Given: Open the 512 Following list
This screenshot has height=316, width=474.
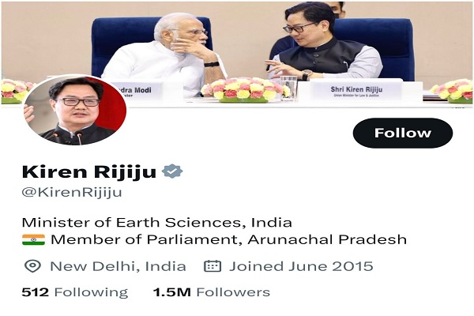Looking at the screenshot, I should click(x=75, y=292).
